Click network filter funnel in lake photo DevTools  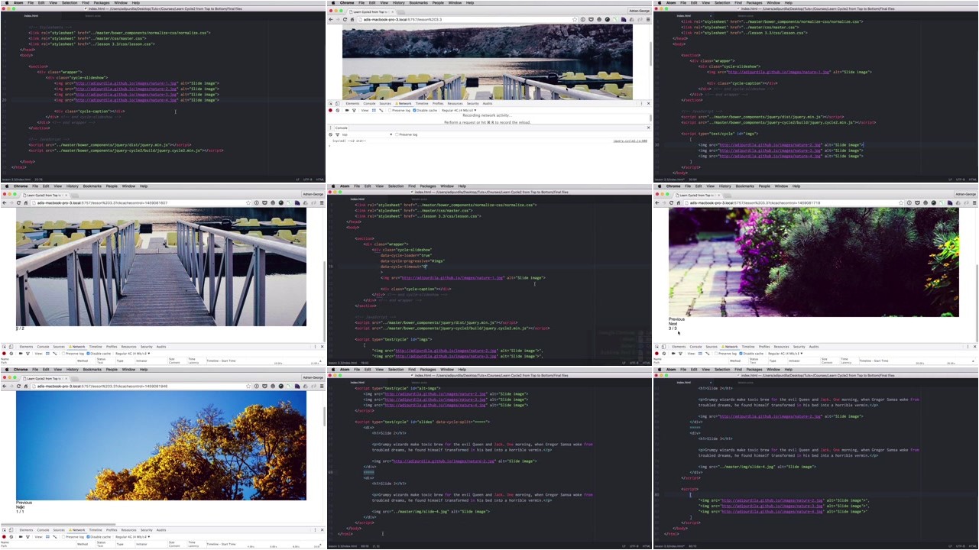354,110
